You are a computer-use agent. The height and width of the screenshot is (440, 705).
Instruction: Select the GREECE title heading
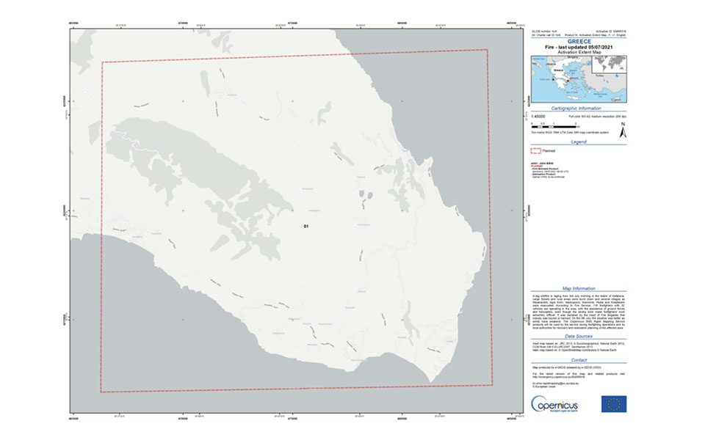pyautogui.click(x=579, y=42)
